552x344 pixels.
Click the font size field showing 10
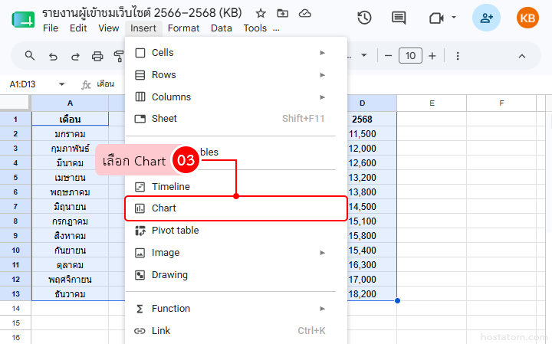[410, 56]
